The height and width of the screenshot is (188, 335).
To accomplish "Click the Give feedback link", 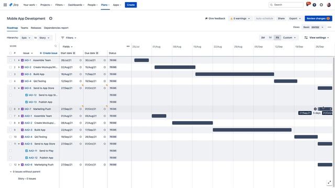I will 215,19.
